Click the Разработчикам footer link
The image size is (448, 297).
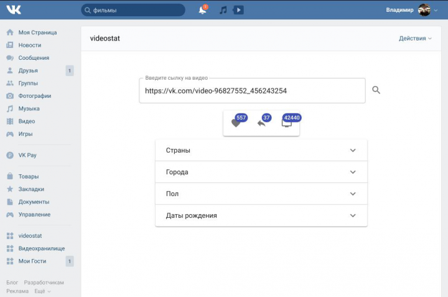[x=44, y=283]
